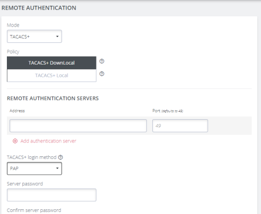The height and width of the screenshot is (214, 261).
Task: Click the Confirm server password label
Action: [x=34, y=210]
